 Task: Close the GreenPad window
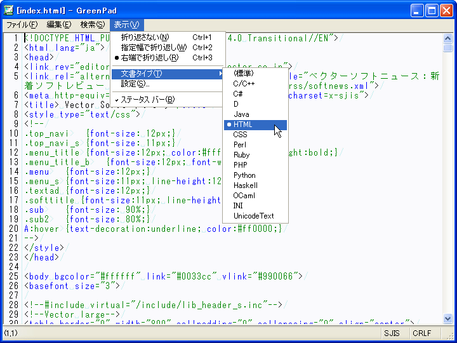(446, 11)
